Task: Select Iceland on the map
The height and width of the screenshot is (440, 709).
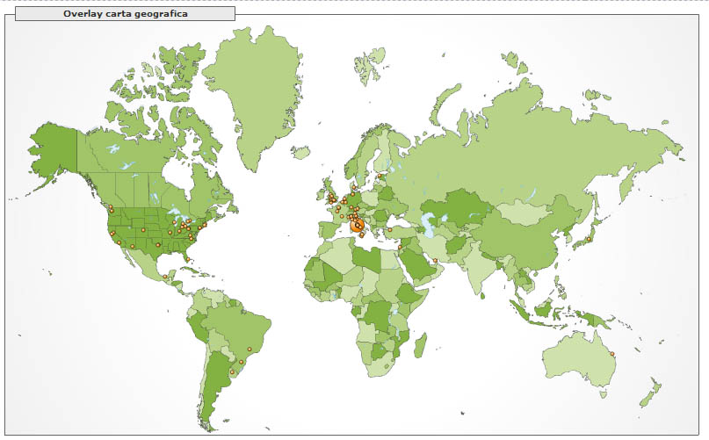Action: pos(300,153)
